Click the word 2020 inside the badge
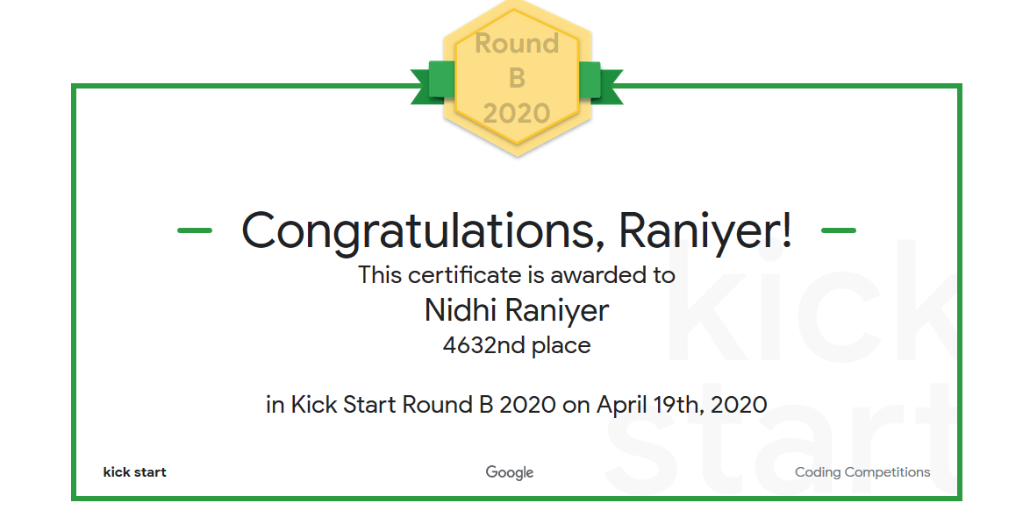Image resolution: width=1030 pixels, height=524 pixels. pyautogui.click(x=517, y=113)
